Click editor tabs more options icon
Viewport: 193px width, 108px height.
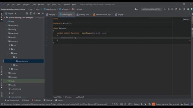(189, 14)
